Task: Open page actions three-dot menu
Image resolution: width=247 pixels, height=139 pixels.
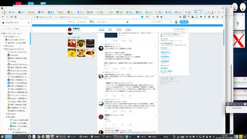Action: [154, 17]
